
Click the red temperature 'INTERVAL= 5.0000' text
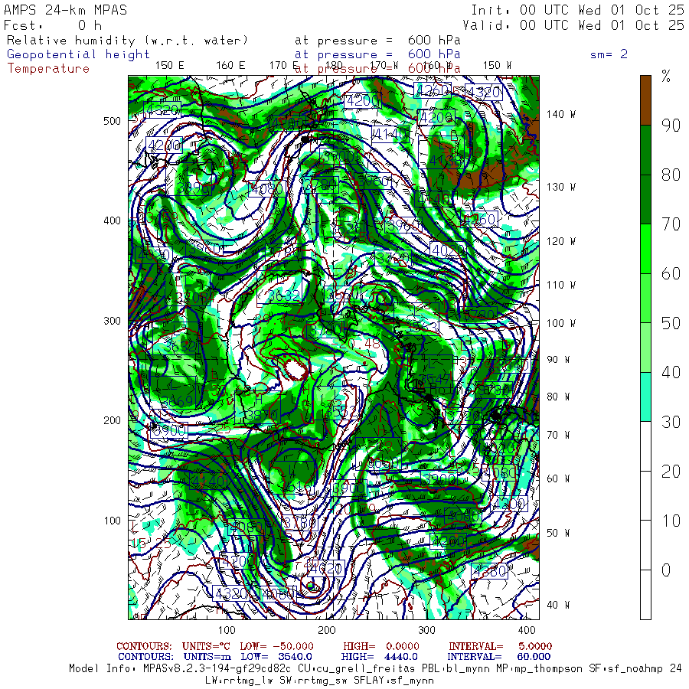[x=500, y=646]
